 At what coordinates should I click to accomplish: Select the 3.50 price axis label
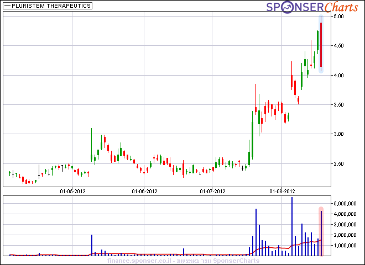338,105
